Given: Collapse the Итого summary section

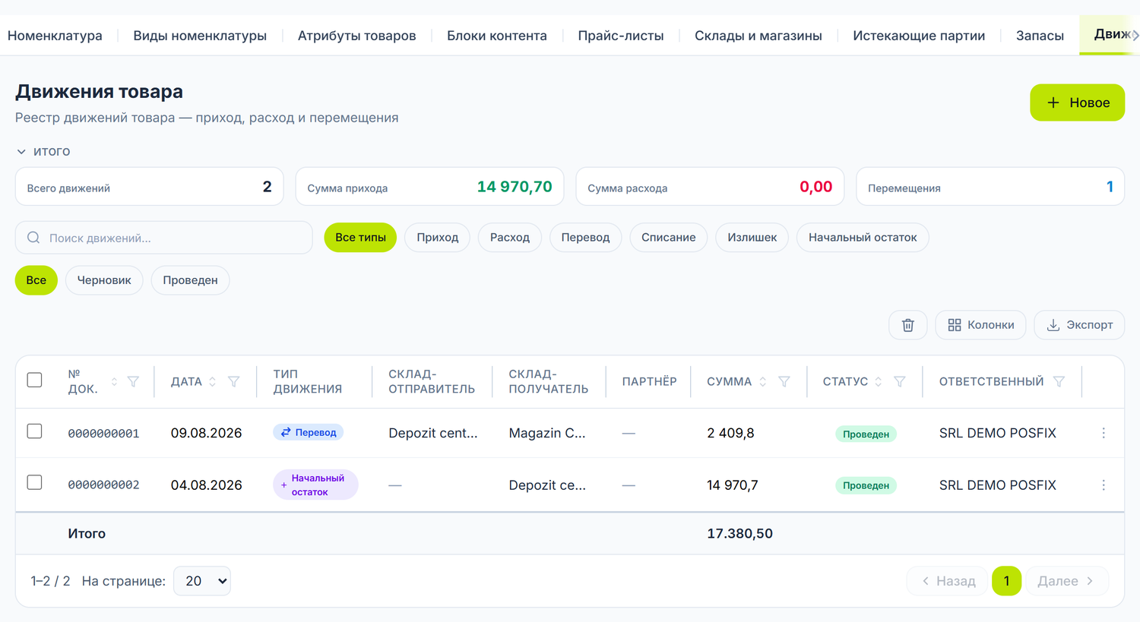Looking at the screenshot, I should 44,151.
